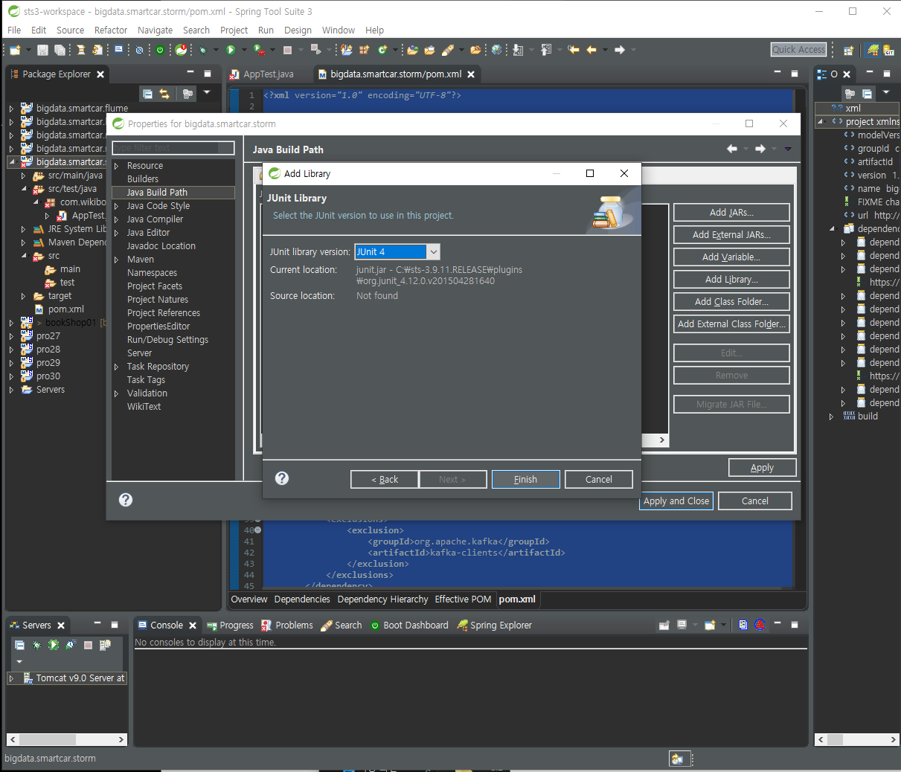Click the Save All toolbar icon

pyautogui.click(x=60, y=50)
